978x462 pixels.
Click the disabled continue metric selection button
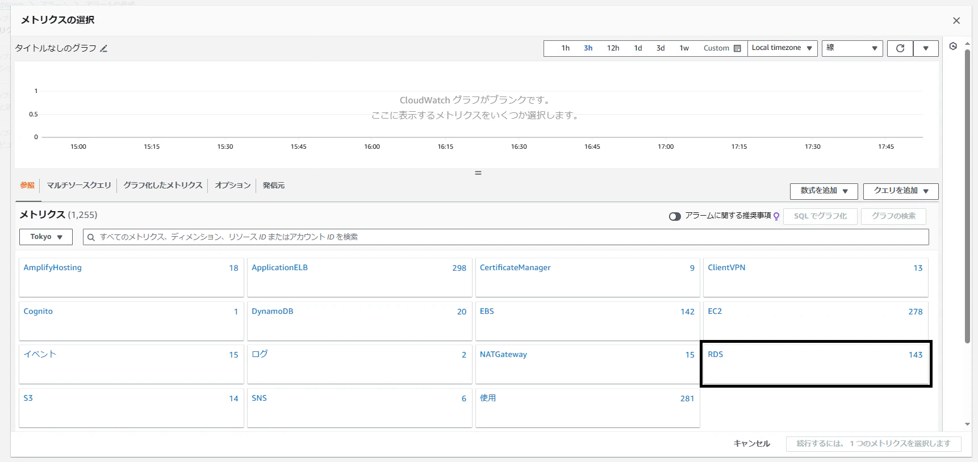coord(873,444)
